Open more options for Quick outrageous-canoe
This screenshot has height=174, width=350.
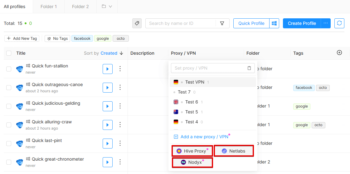120,88
